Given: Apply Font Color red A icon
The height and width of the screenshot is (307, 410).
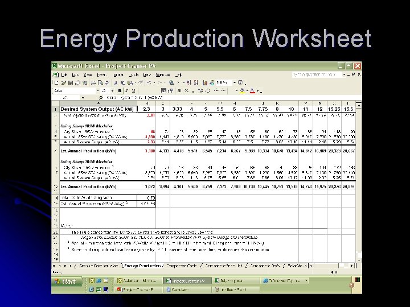Looking at the screenshot, I should pos(252,90).
